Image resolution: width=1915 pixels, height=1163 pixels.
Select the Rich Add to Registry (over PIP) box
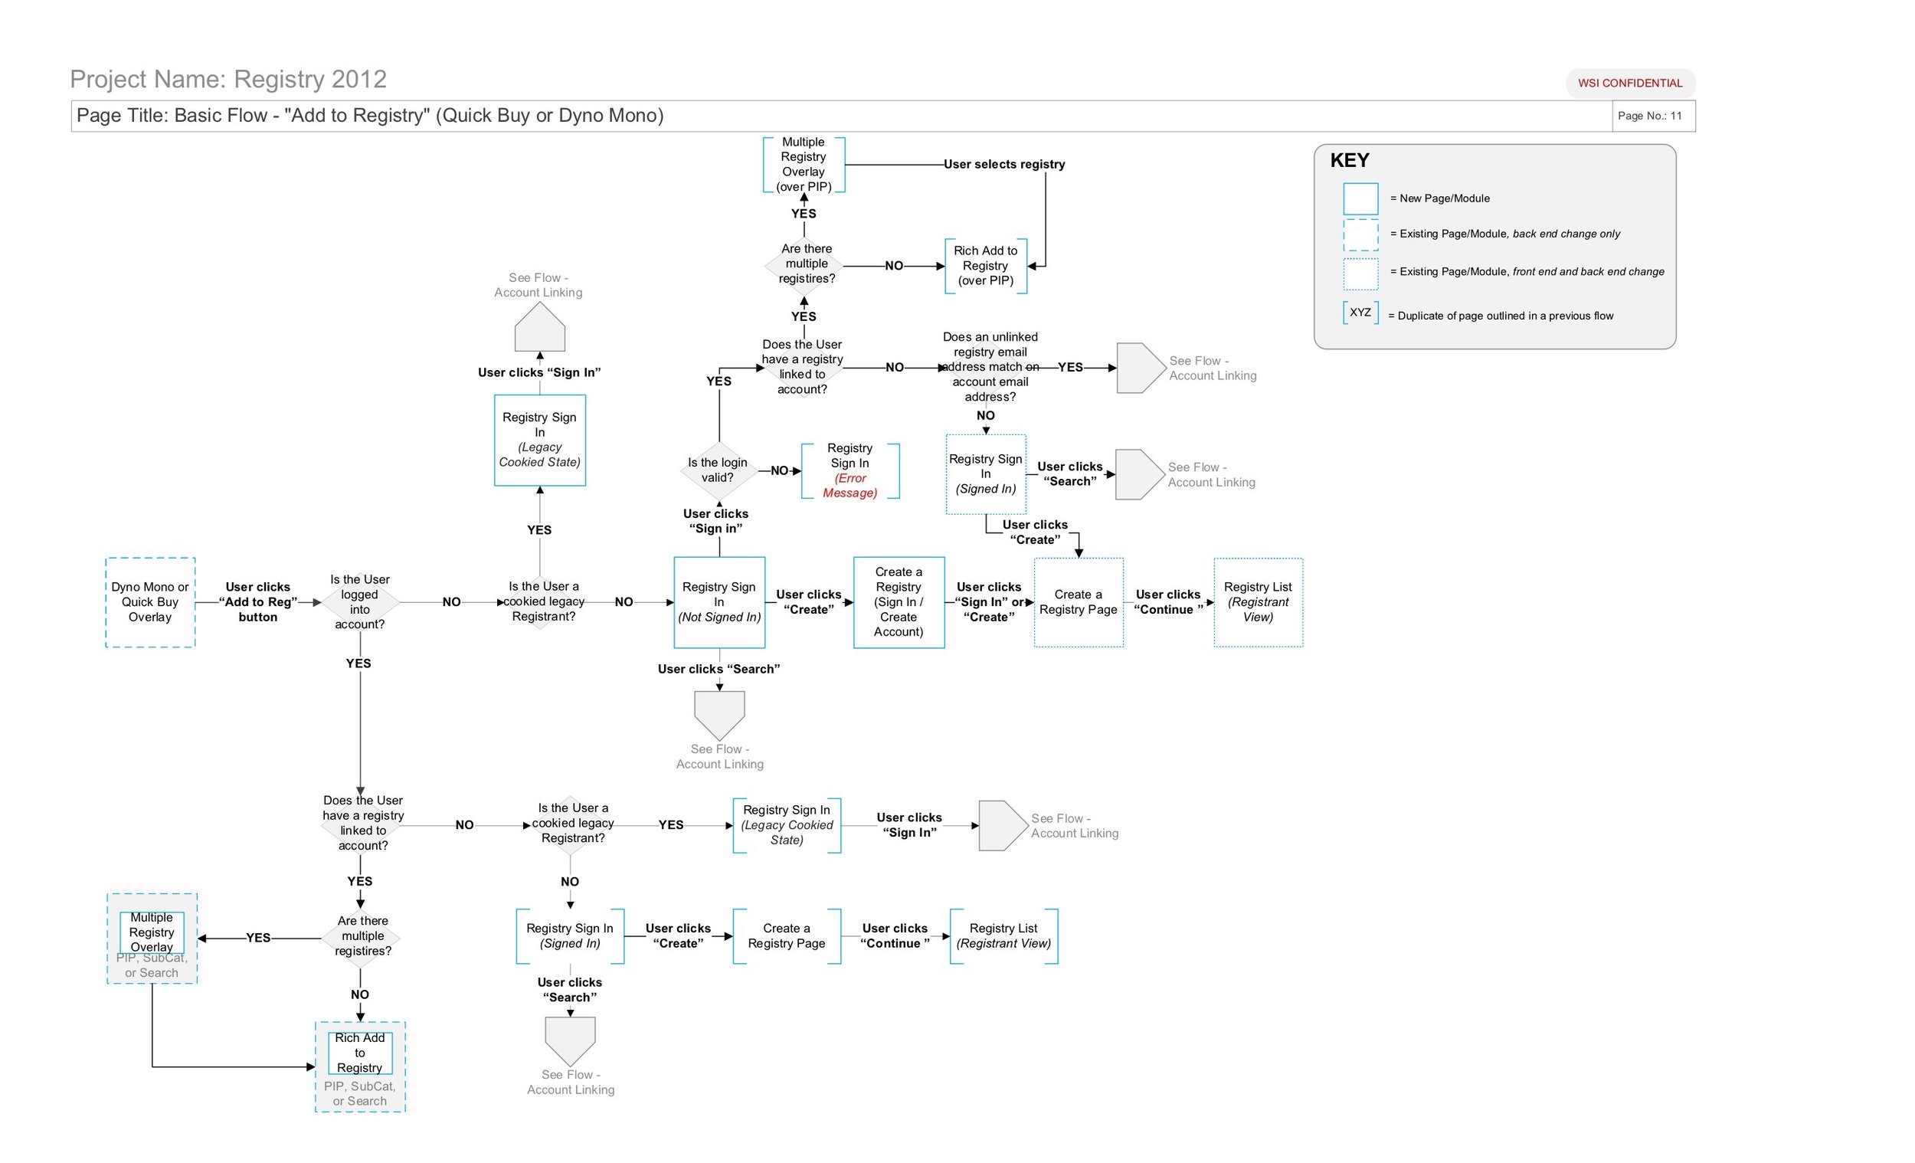click(986, 266)
